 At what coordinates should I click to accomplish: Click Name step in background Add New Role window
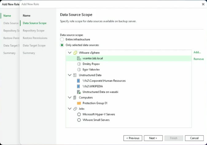7,16
